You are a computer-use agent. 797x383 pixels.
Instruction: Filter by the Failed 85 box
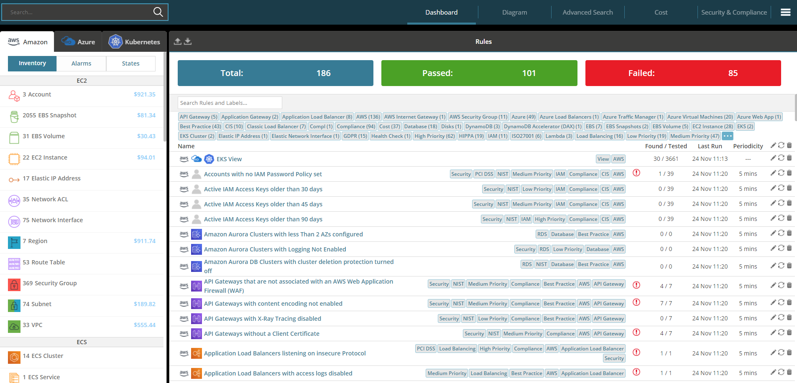pos(683,73)
